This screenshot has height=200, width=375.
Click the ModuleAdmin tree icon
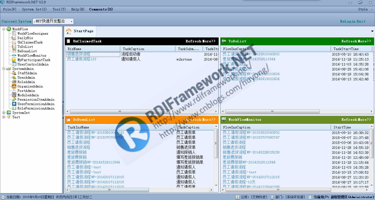[14, 95]
